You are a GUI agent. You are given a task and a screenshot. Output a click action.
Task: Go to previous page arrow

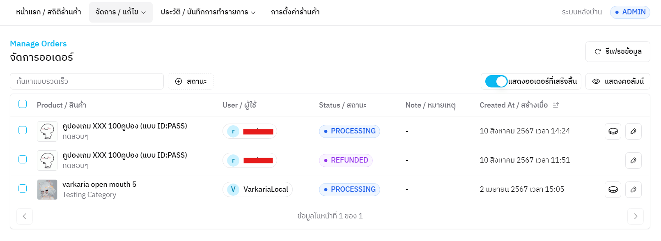25,216
